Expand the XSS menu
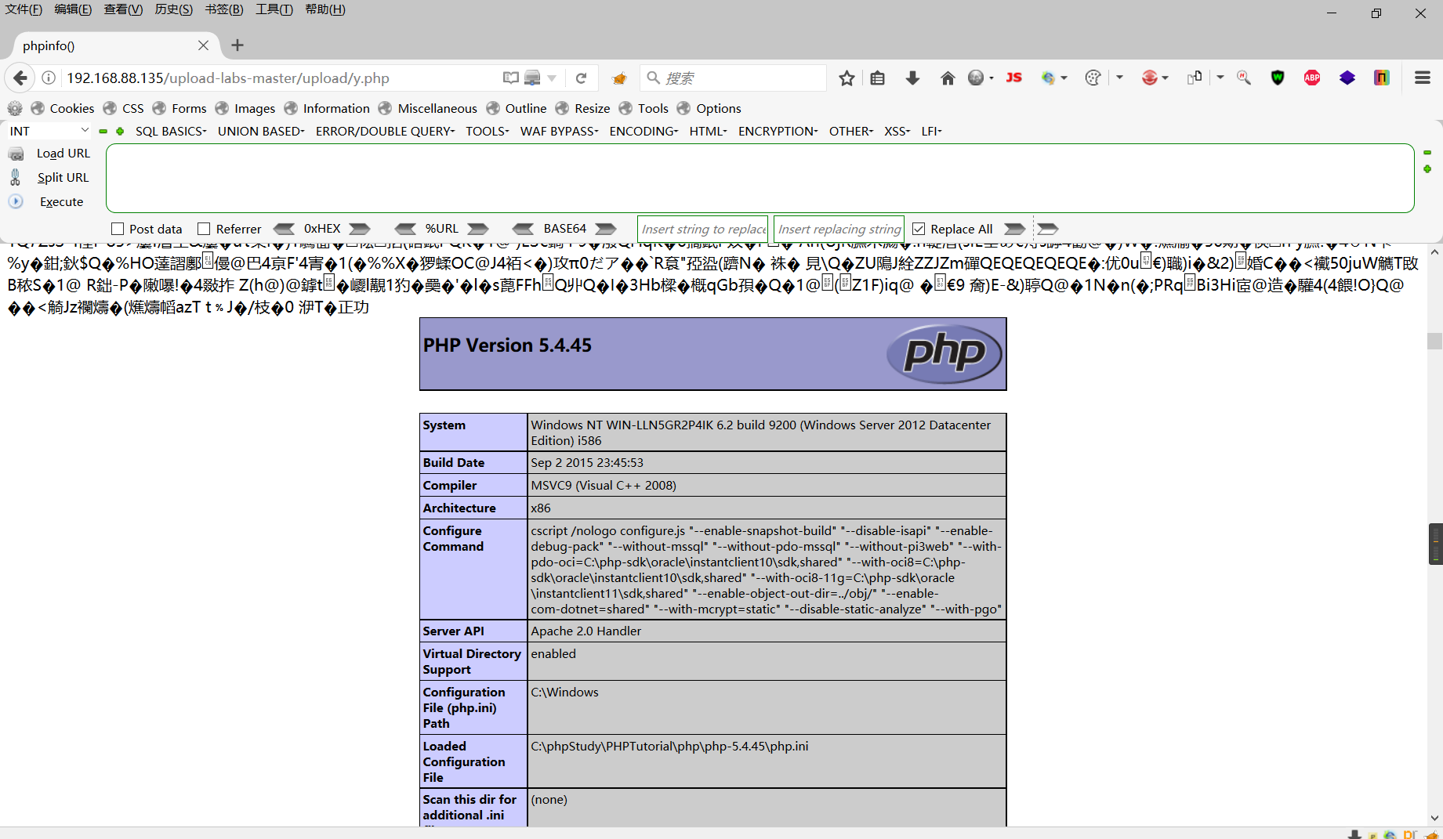This screenshot has height=839, width=1443. [897, 131]
